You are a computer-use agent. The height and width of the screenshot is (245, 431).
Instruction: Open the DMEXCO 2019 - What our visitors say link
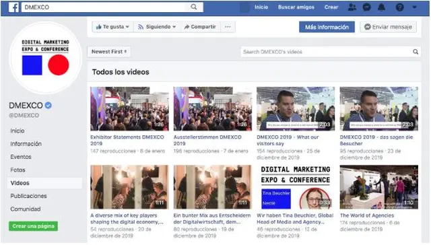(288, 140)
